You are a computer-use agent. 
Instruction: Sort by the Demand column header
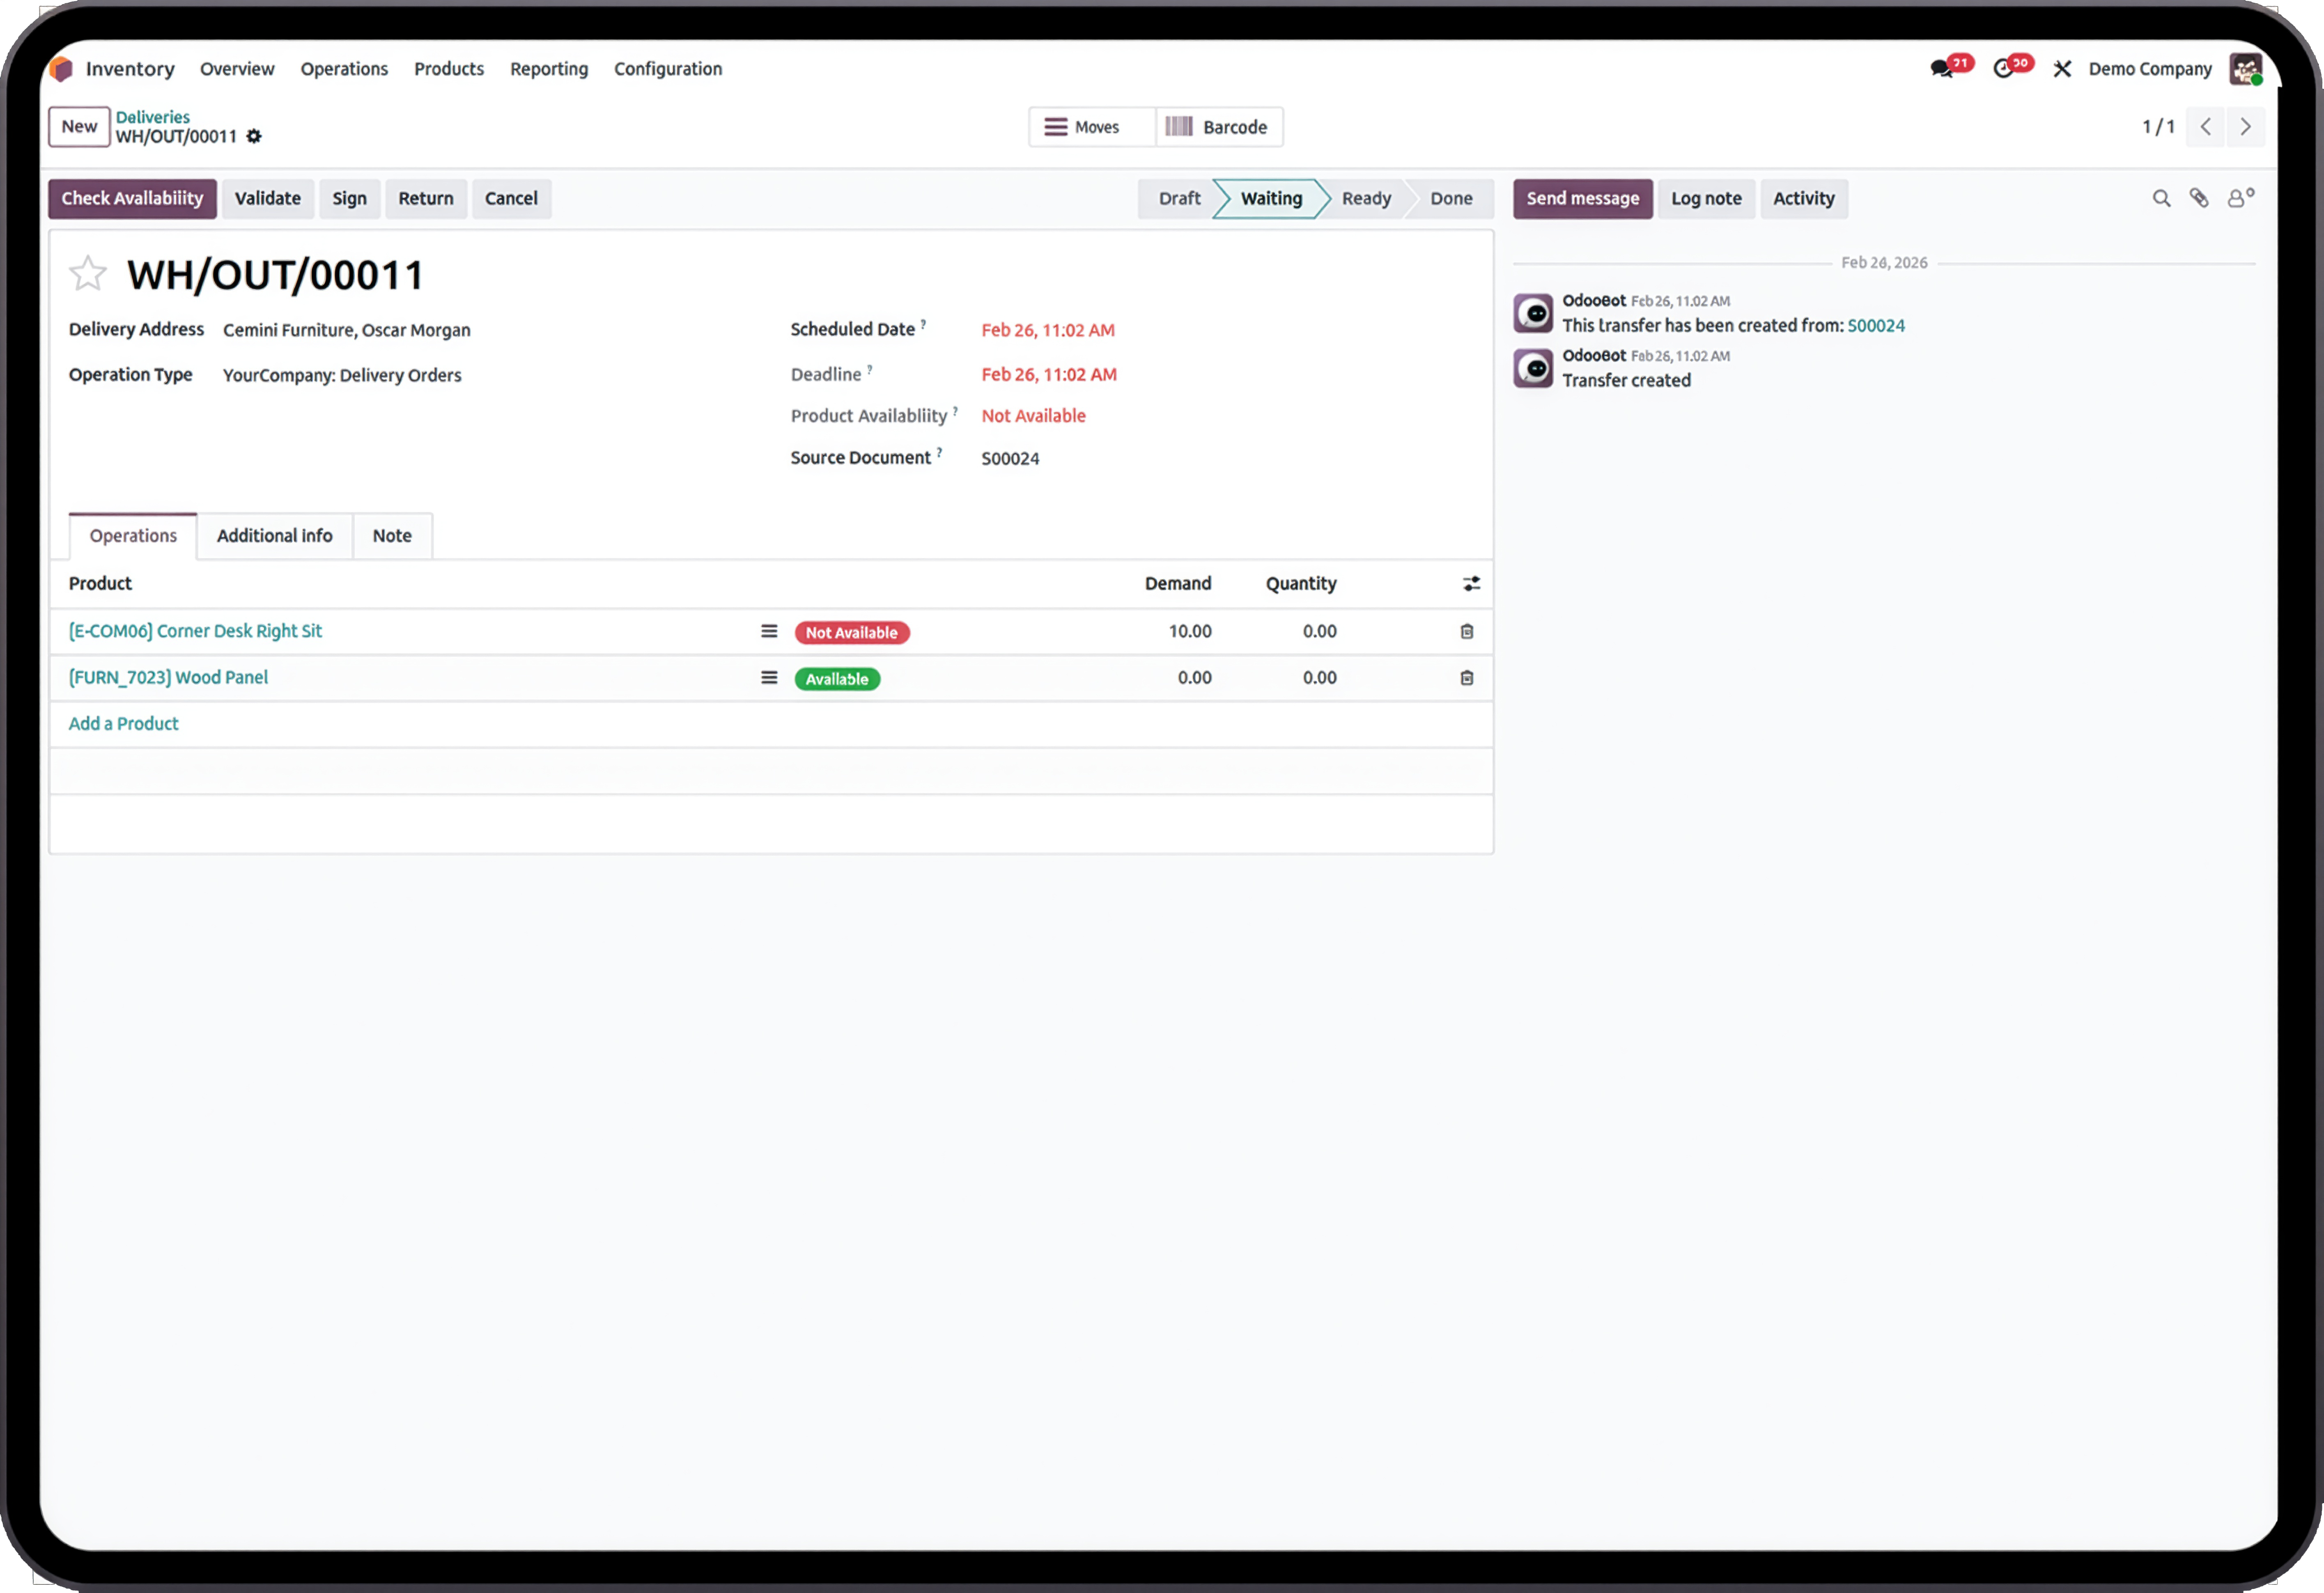(x=1178, y=583)
